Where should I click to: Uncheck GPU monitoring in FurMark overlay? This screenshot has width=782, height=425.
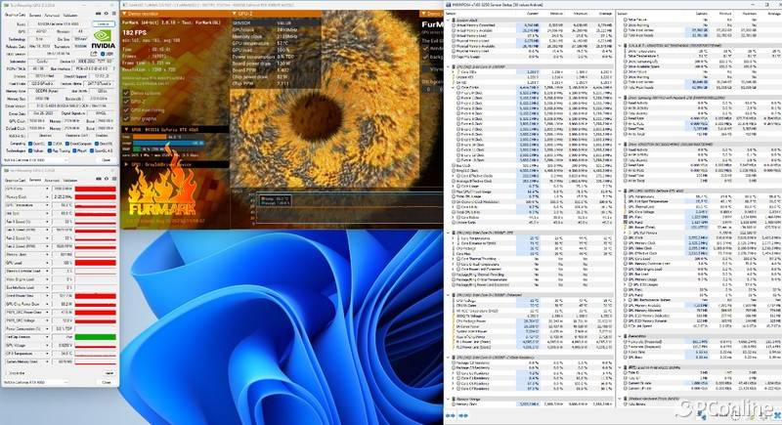(x=127, y=110)
